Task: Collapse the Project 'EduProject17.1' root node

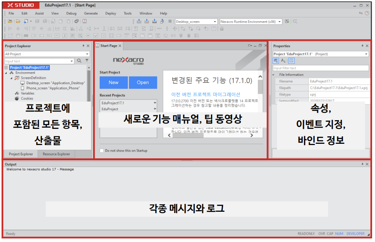Action: click(x=6, y=68)
